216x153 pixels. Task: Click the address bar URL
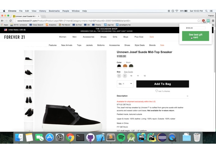pos(106,21)
